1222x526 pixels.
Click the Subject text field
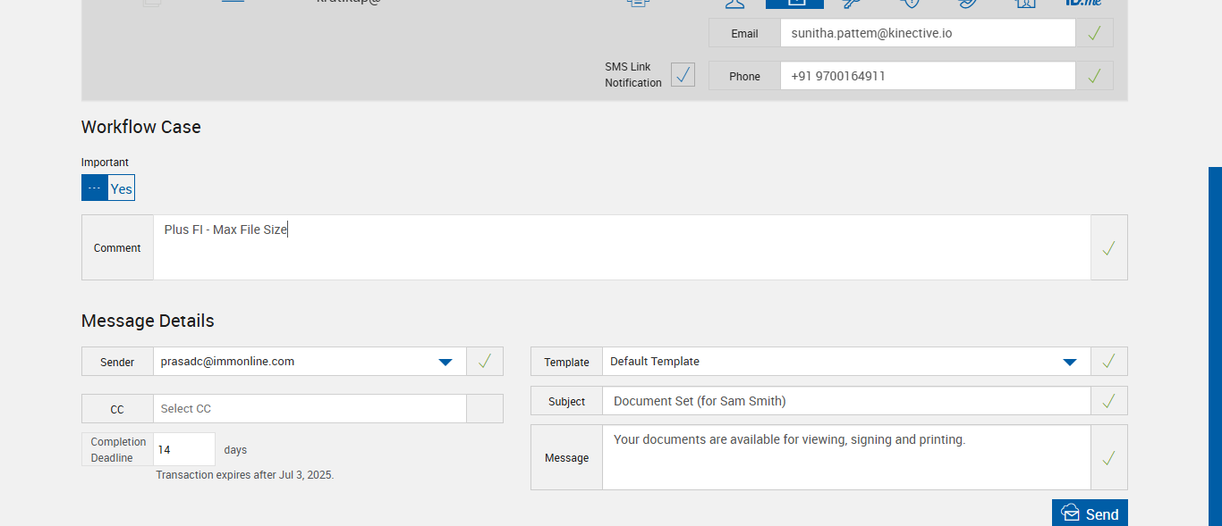click(845, 401)
